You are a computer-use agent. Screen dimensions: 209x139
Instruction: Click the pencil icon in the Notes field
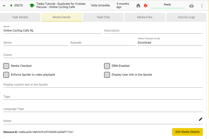click(201, 119)
